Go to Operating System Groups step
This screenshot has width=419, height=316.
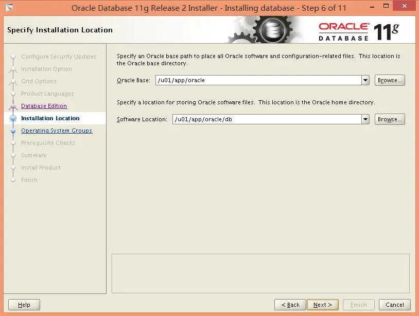pos(57,131)
